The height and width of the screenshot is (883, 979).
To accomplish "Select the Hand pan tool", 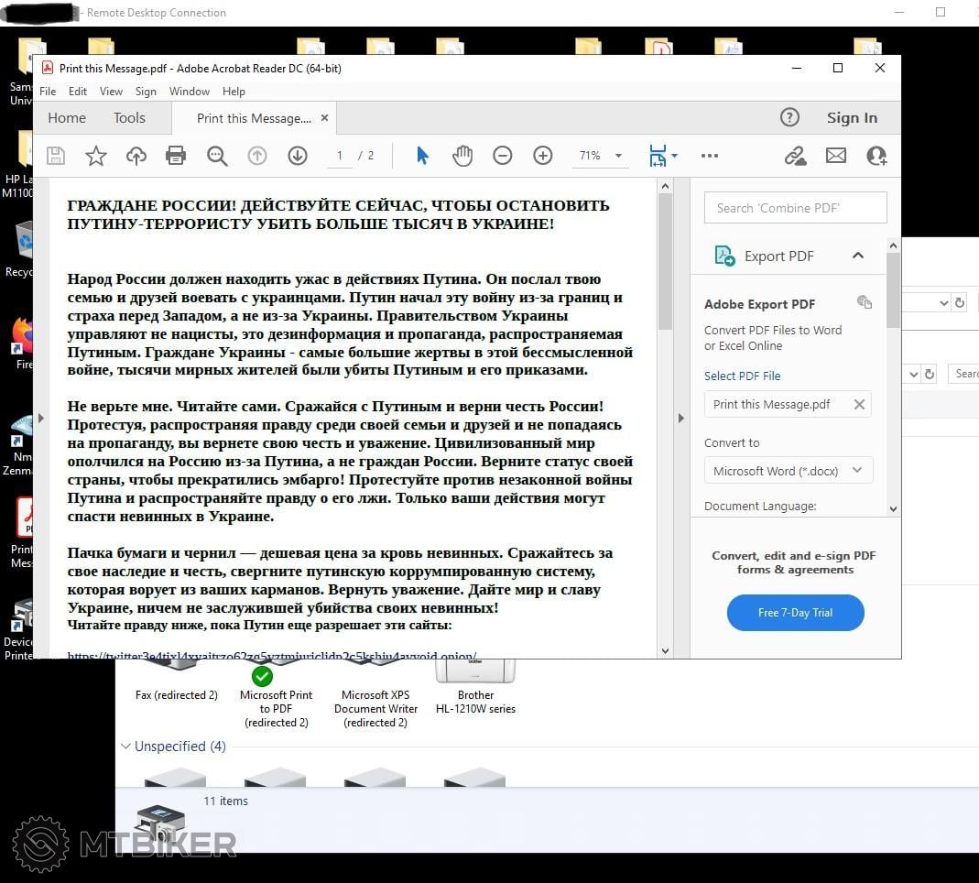I will pyautogui.click(x=462, y=156).
